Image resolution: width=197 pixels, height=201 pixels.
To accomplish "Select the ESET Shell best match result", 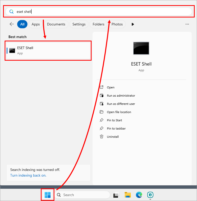I will 48,50.
